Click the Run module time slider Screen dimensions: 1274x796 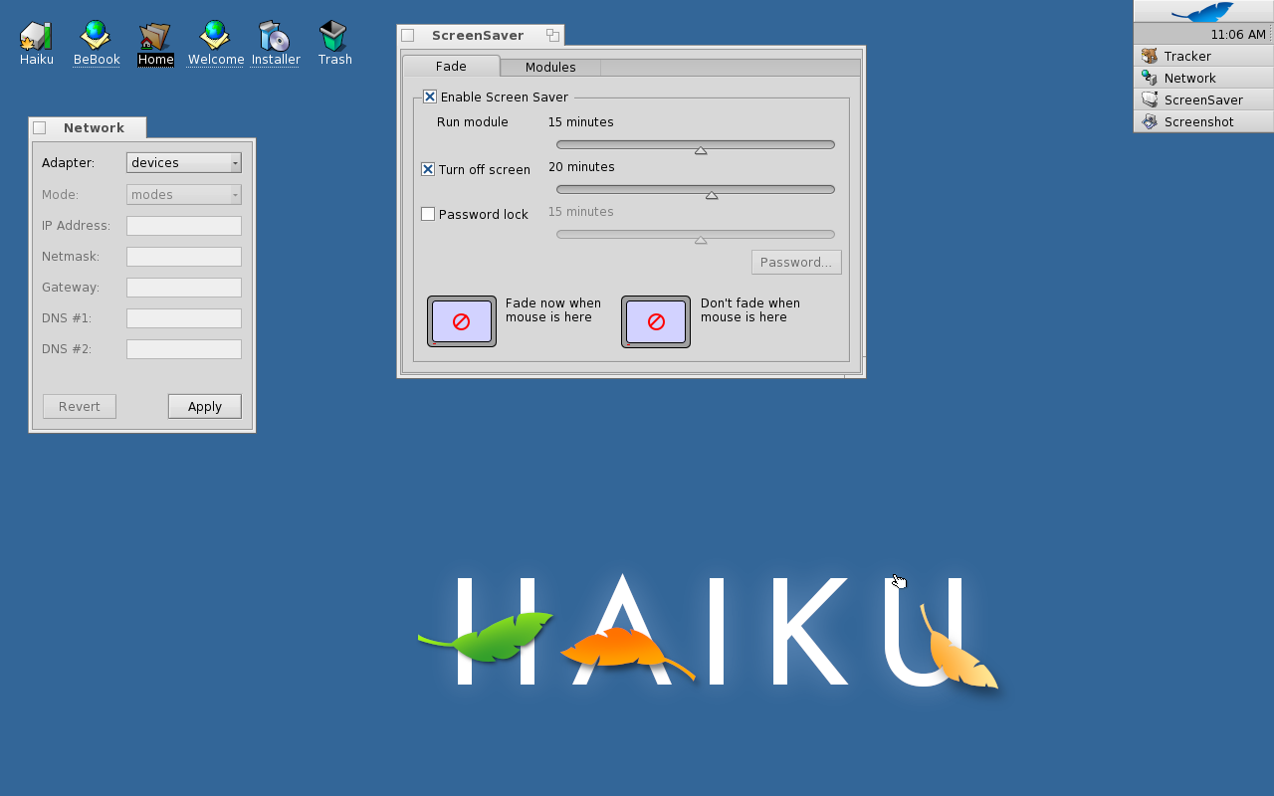(x=695, y=145)
